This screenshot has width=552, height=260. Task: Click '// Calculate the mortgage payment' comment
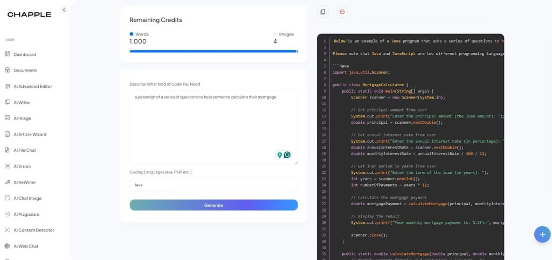(x=389, y=198)
